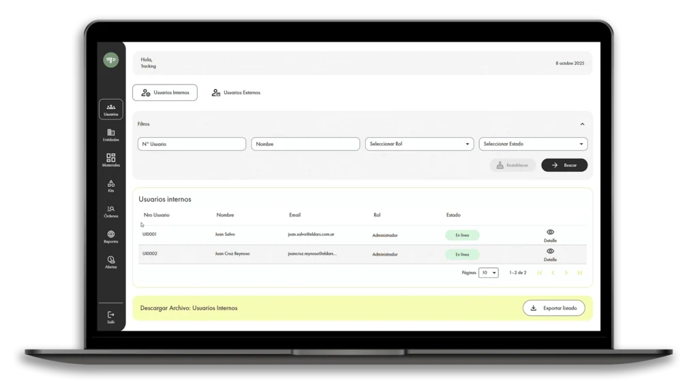Open the Reportes sidebar section

(111, 237)
